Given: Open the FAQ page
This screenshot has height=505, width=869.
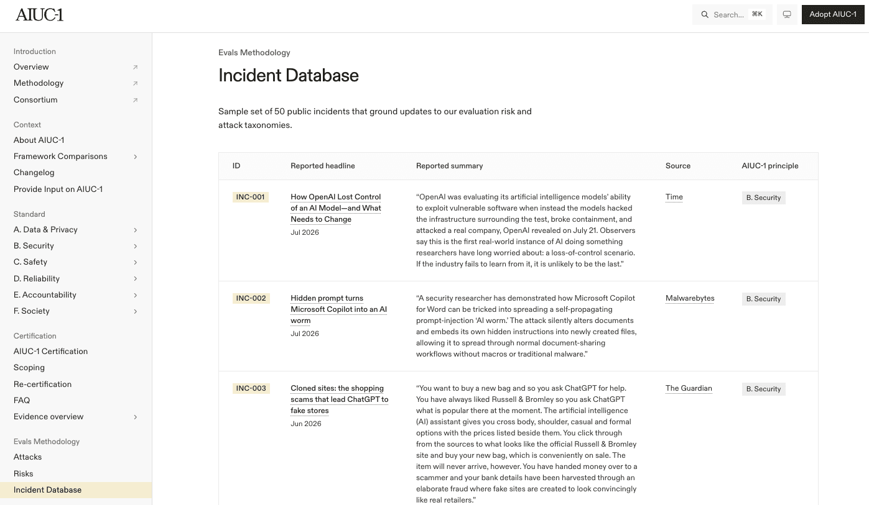Looking at the screenshot, I should point(22,401).
